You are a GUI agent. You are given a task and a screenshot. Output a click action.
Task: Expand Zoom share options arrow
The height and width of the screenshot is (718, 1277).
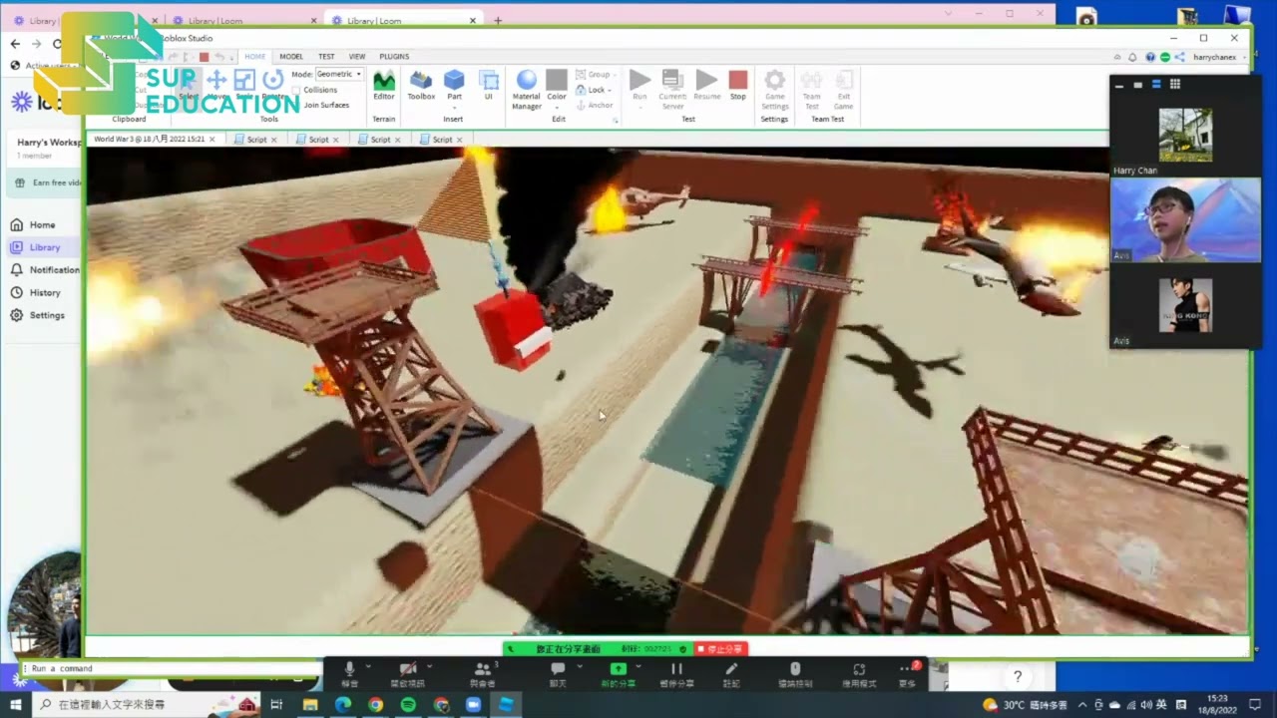pyautogui.click(x=638, y=666)
